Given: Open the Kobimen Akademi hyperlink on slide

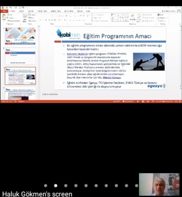Looking at the screenshot, I should [77, 54].
